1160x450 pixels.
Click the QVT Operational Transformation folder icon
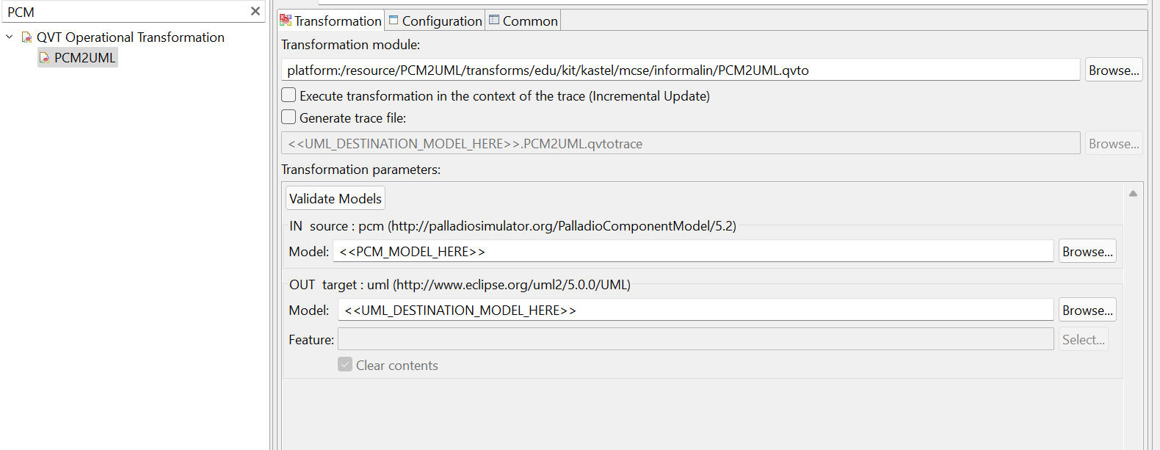pyautogui.click(x=26, y=37)
